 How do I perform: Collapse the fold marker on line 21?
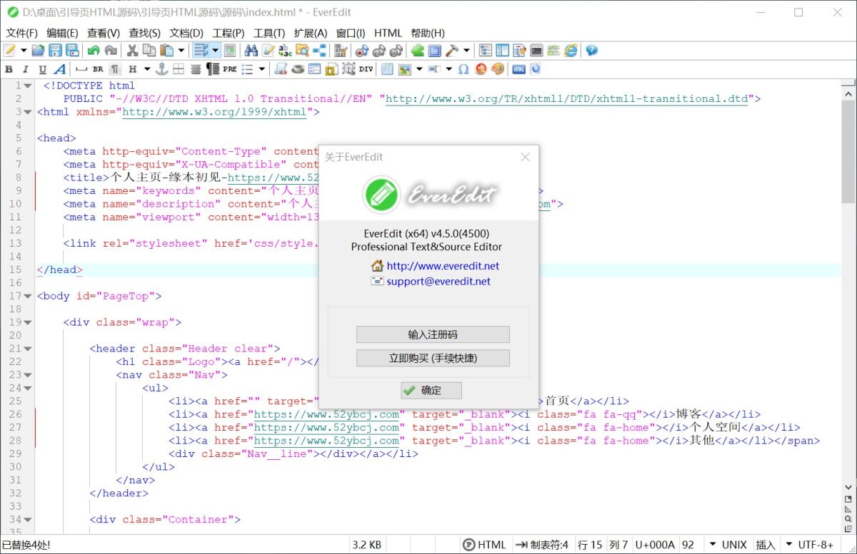28,349
